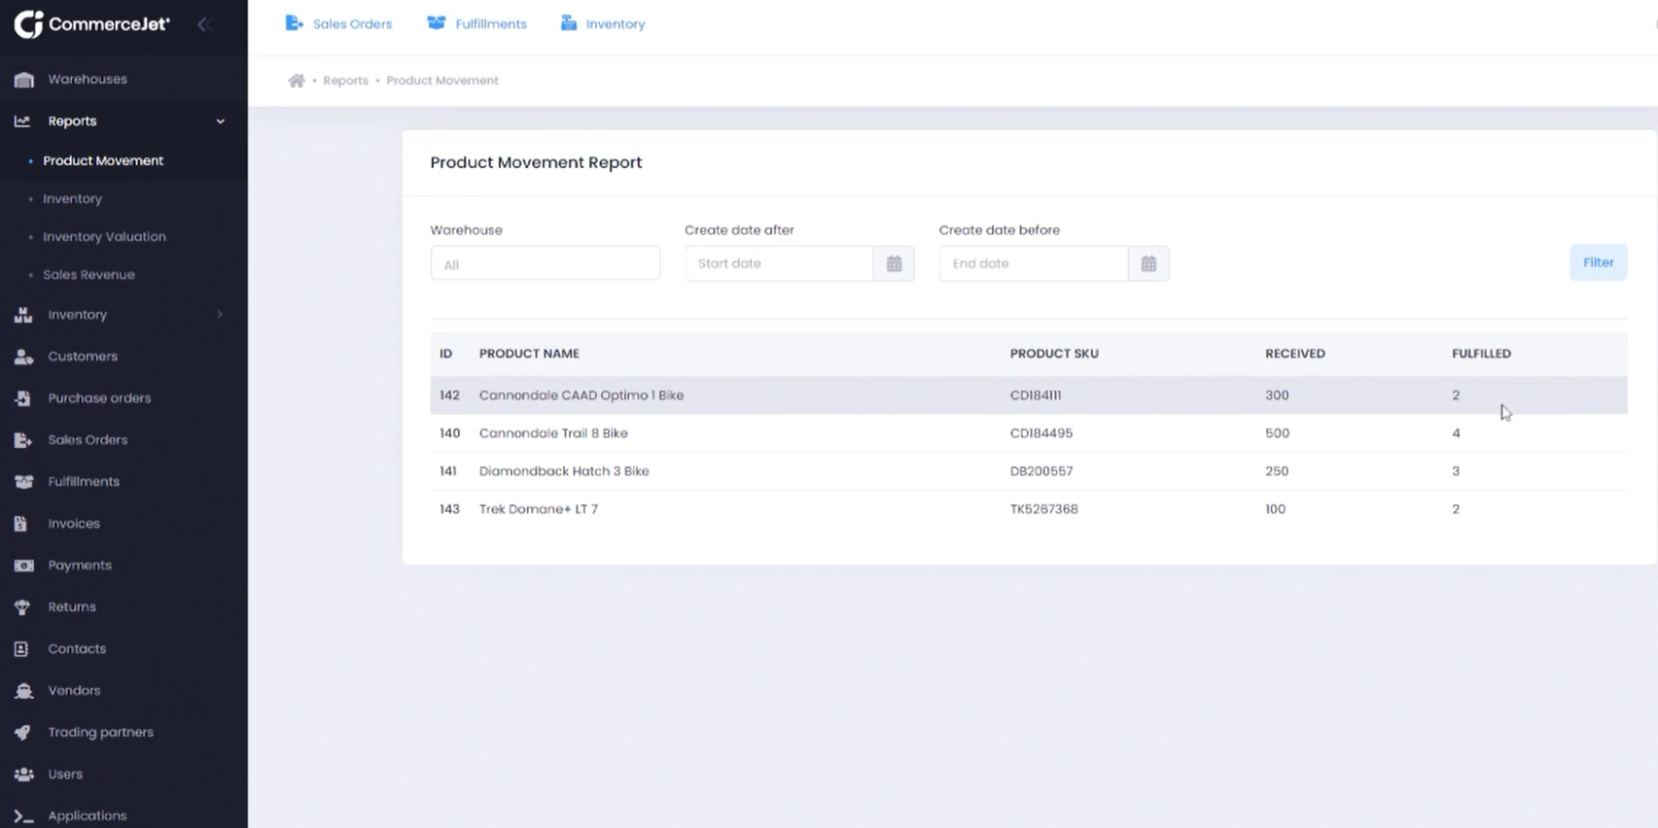Image resolution: width=1658 pixels, height=828 pixels.
Task: Click the End date input field
Action: click(1034, 263)
